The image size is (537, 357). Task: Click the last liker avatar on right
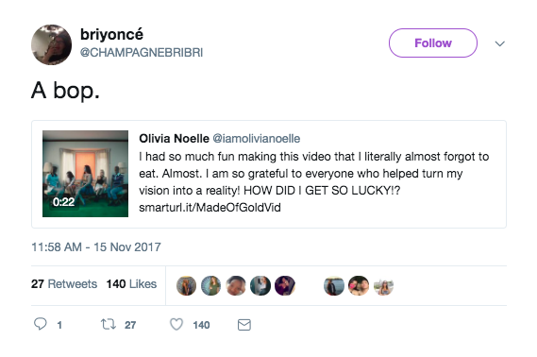pos(383,285)
